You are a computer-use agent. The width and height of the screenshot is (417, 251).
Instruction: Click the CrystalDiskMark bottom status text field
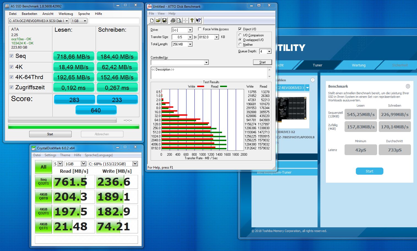coord(86,240)
